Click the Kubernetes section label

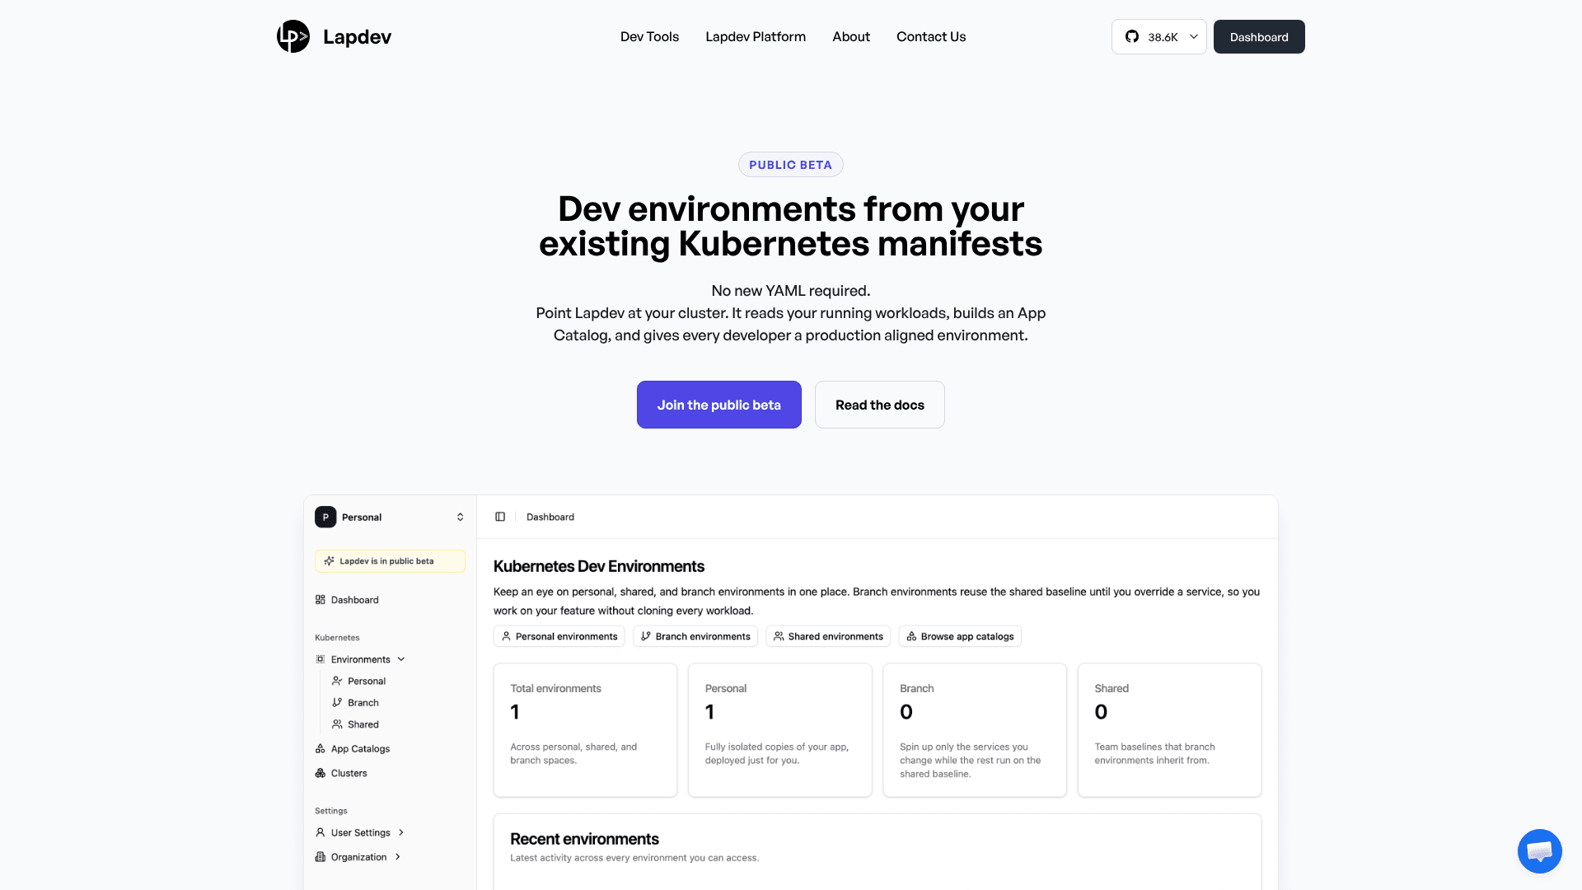(337, 638)
